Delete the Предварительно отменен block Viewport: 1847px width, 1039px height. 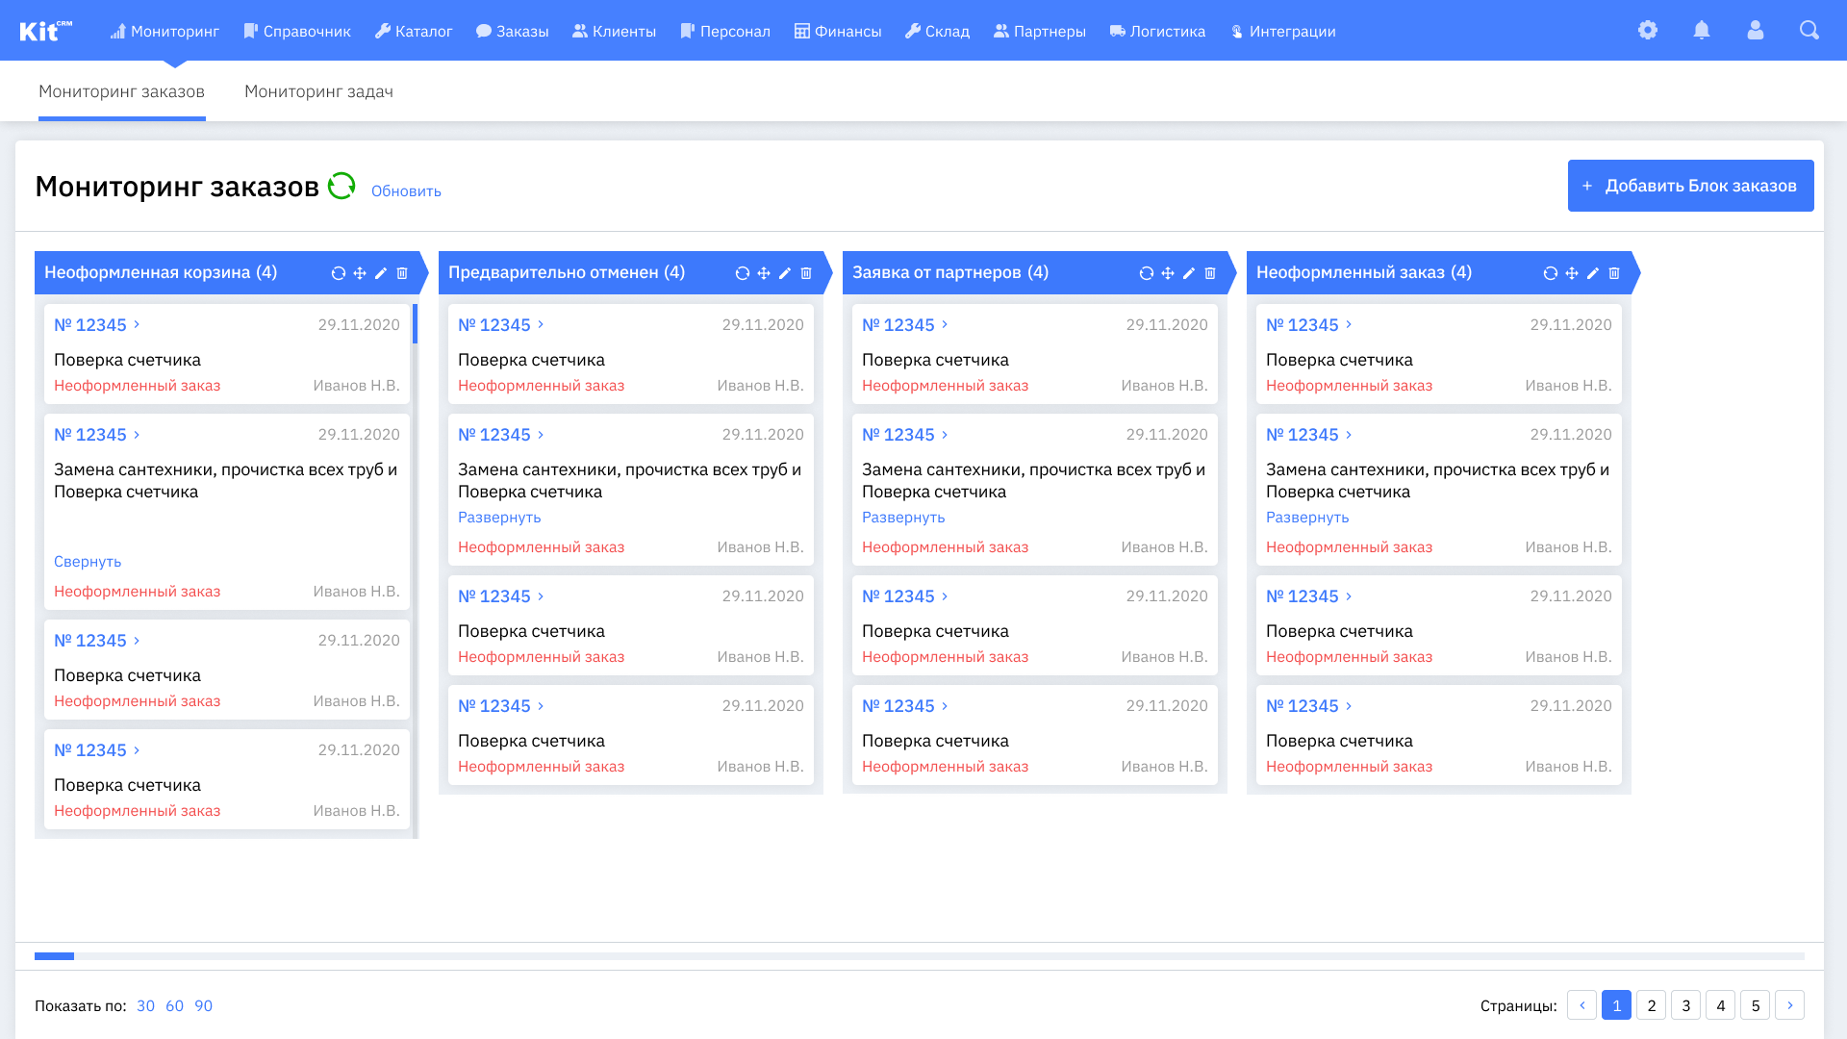pyautogui.click(x=806, y=273)
